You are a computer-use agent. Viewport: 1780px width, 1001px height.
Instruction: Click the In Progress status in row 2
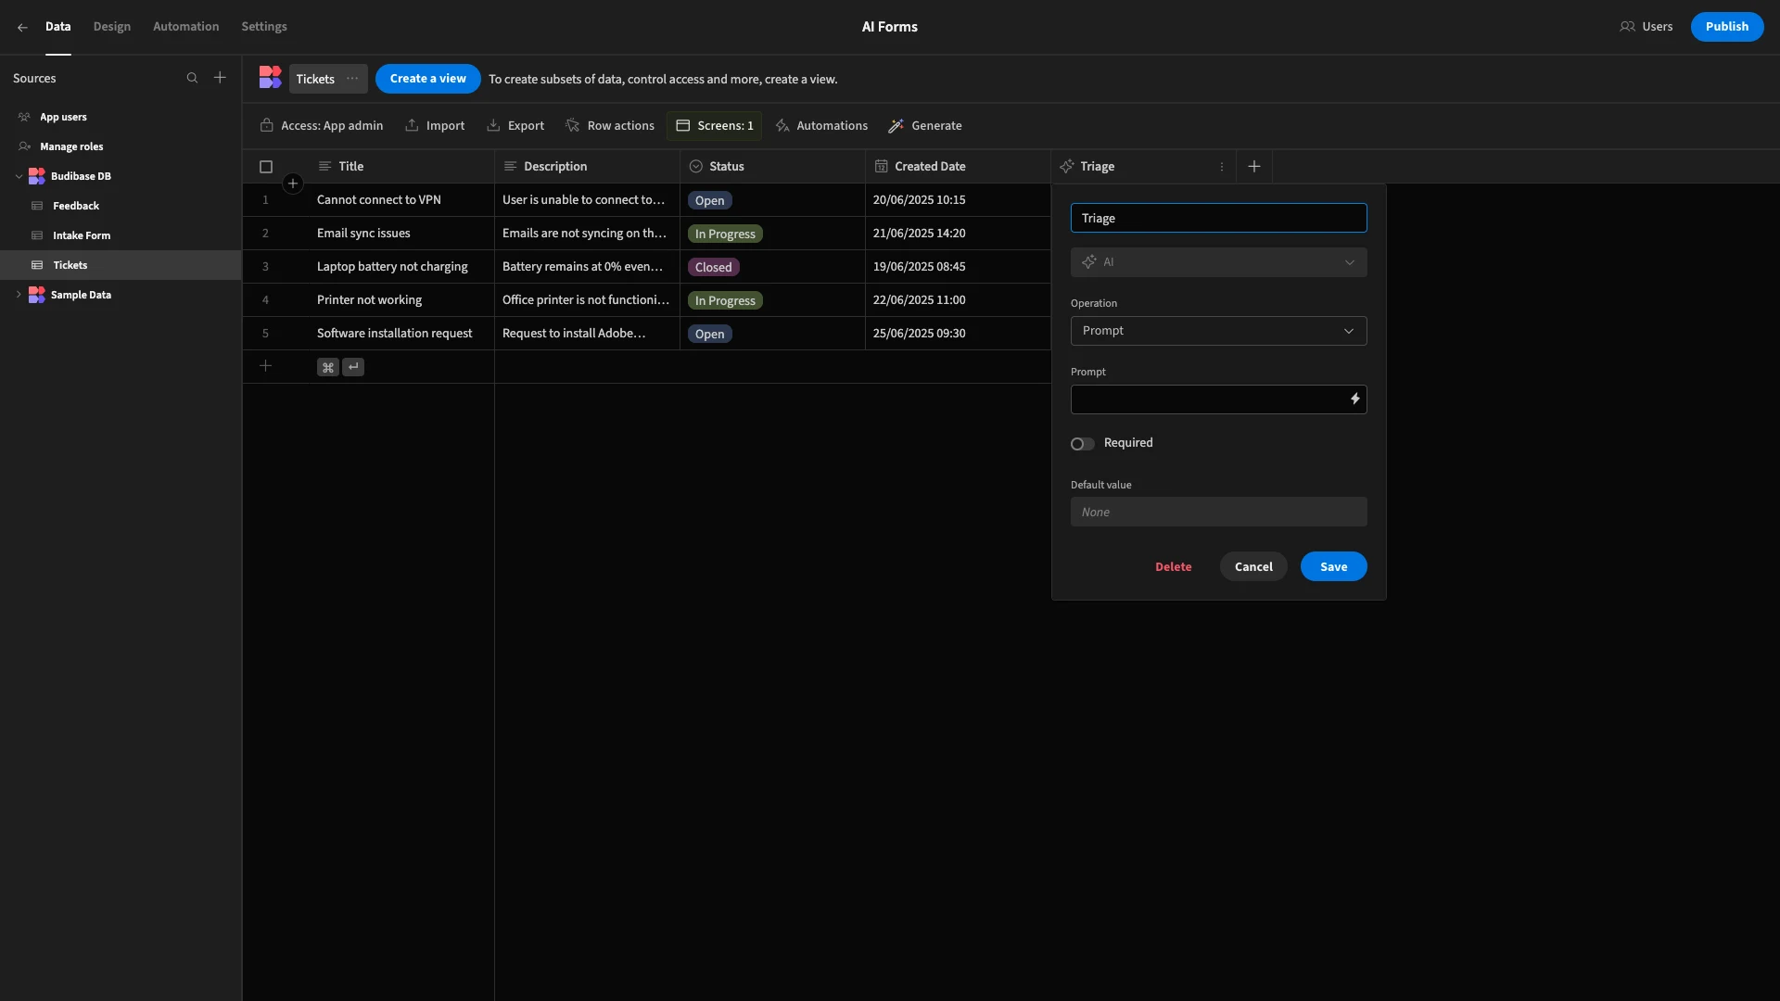[x=725, y=234]
